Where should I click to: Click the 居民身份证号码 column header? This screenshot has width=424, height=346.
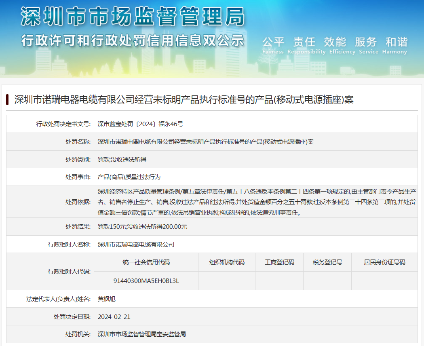tap(384, 262)
